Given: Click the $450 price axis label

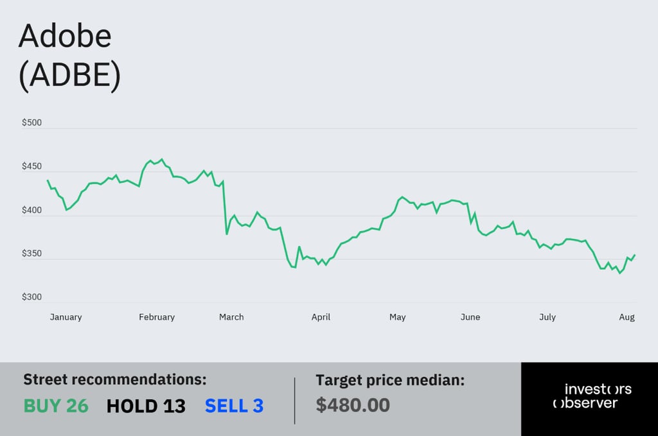Looking at the screenshot, I should [32, 166].
